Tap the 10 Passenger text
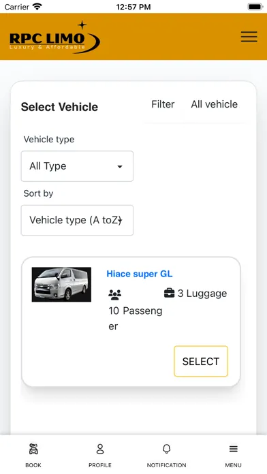This screenshot has width=267, height=474. 136,318
